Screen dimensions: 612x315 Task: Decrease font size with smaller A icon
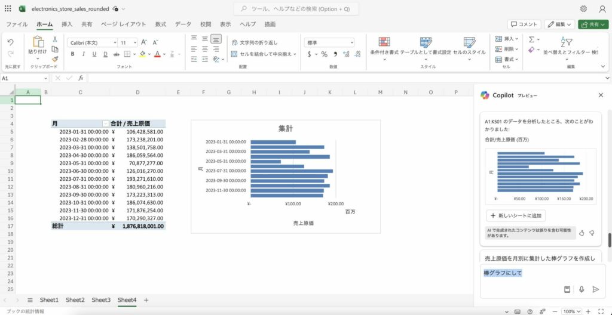tap(155, 42)
